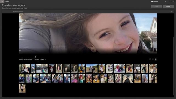
Task: Click the greyed-out Create button
Action: pos(156,6)
